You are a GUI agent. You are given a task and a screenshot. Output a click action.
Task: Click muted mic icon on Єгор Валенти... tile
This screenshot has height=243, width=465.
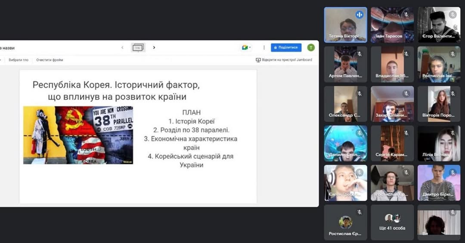[452, 14]
